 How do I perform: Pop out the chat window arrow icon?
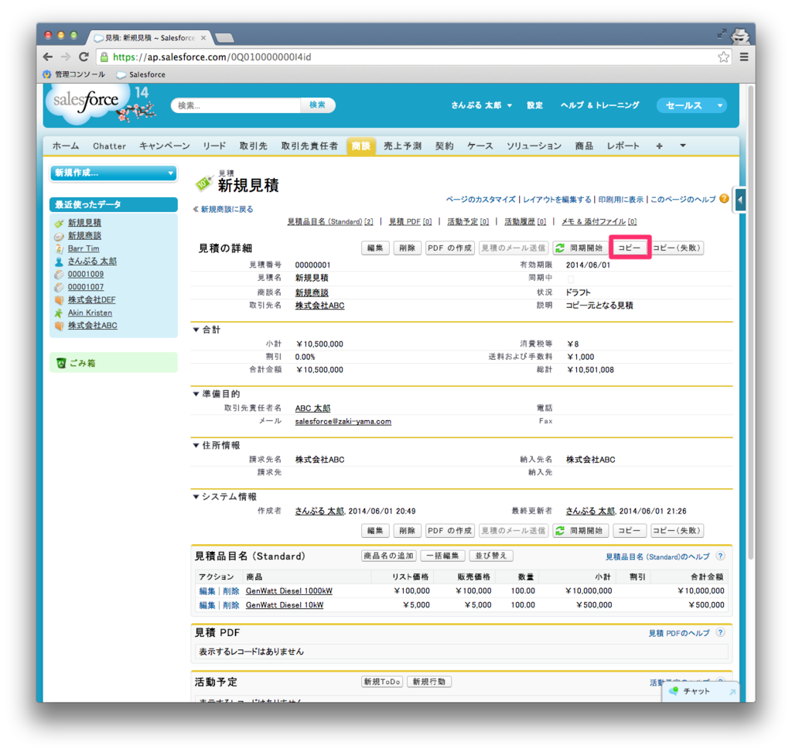pyautogui.click(x=732, y=692)
